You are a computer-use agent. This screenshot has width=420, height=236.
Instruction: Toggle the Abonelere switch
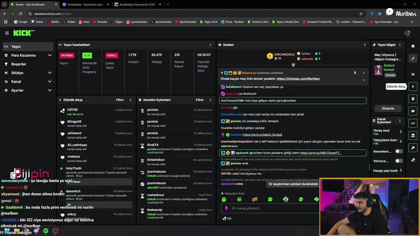(x=399, y=151)
